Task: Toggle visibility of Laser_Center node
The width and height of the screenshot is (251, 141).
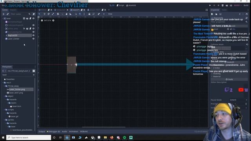Action: click(33, 39)
